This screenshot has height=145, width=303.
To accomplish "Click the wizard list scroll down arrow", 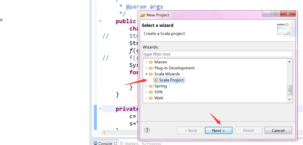I will point(289,100).
